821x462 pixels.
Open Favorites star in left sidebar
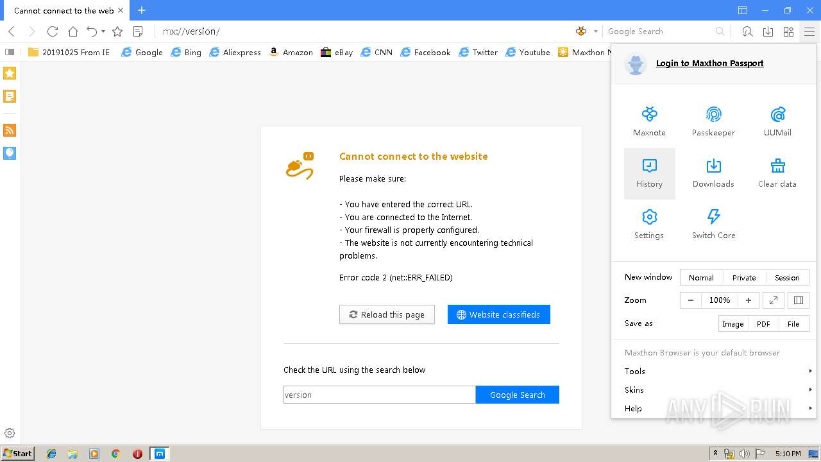point(10,73)
